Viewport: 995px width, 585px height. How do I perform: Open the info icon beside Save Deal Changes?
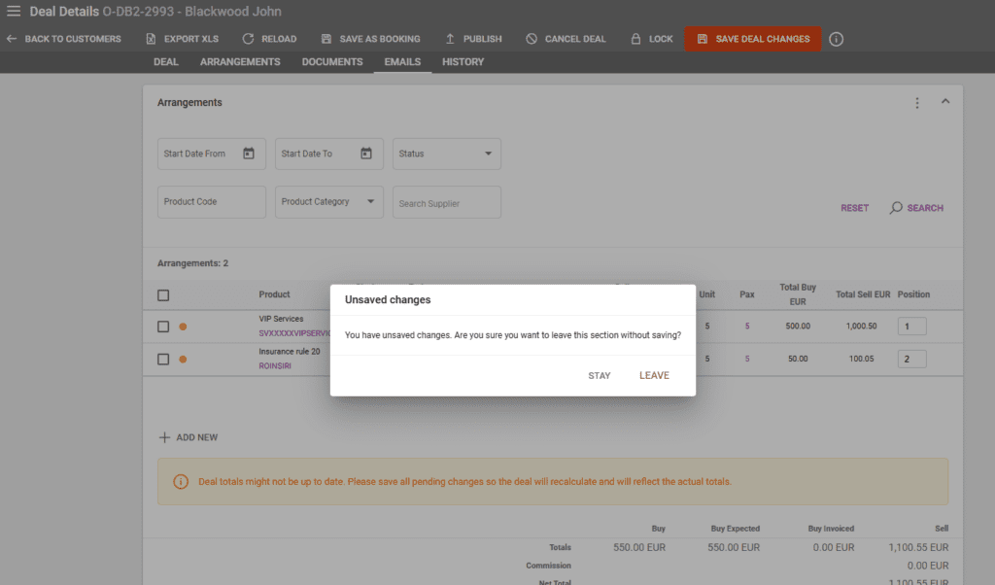tap(836, 39)
